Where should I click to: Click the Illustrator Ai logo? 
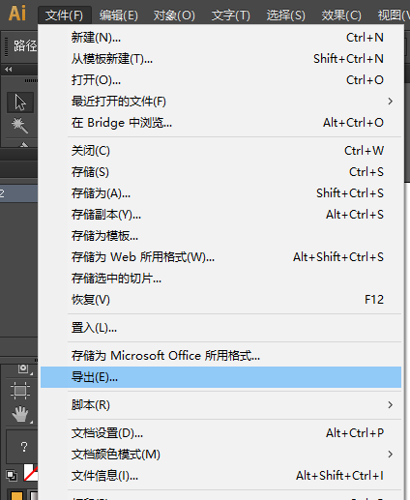[17, 14]
